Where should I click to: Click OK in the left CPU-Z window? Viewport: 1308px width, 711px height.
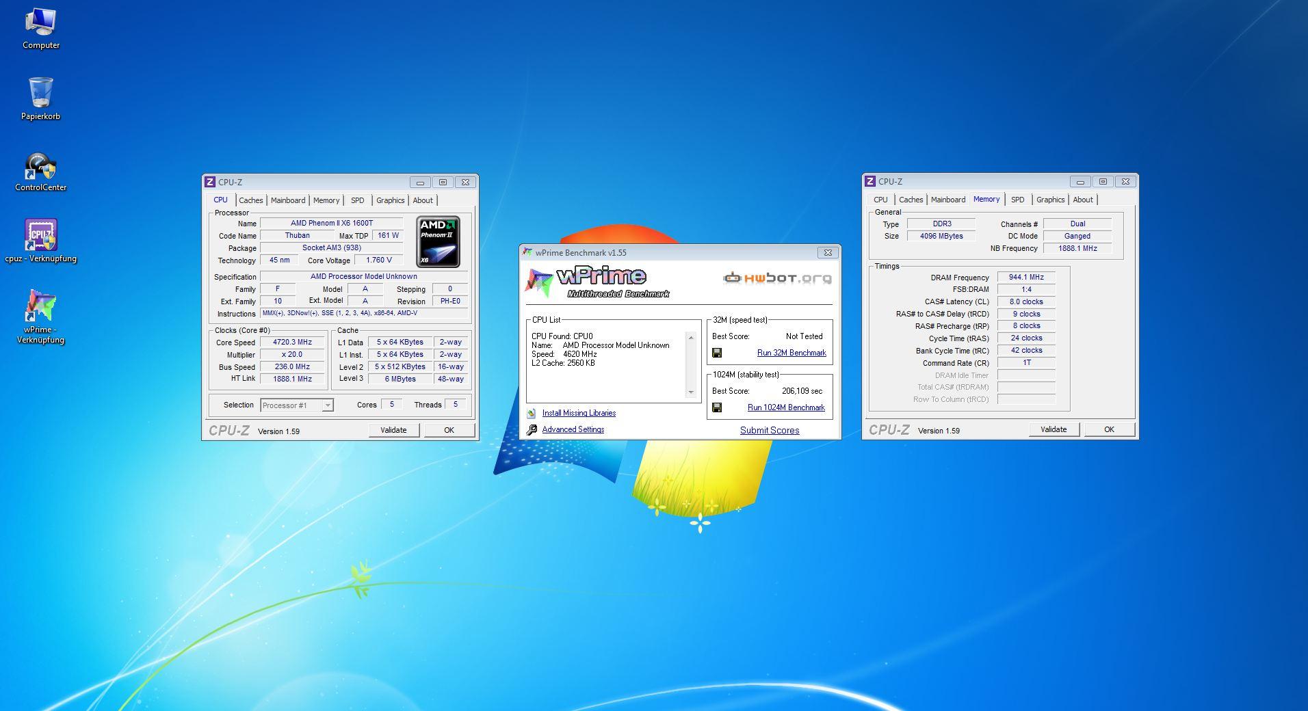click(449, 430)
